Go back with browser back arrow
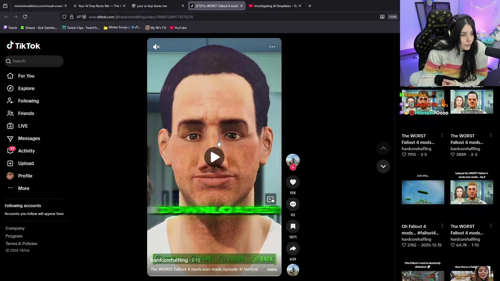Image resolution: width=500 pixels, height=281 pixels. pyautogui.click(x=6, y=17)
